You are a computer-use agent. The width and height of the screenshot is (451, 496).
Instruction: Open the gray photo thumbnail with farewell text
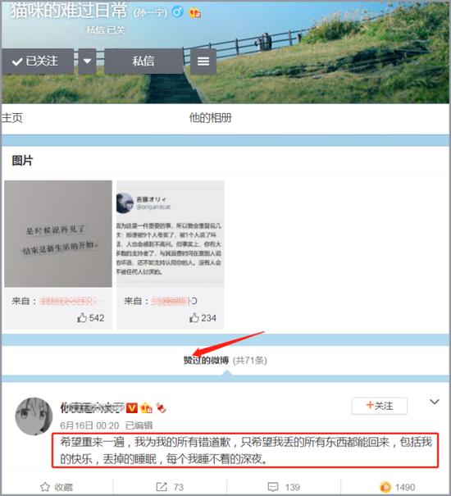[58, 234]
